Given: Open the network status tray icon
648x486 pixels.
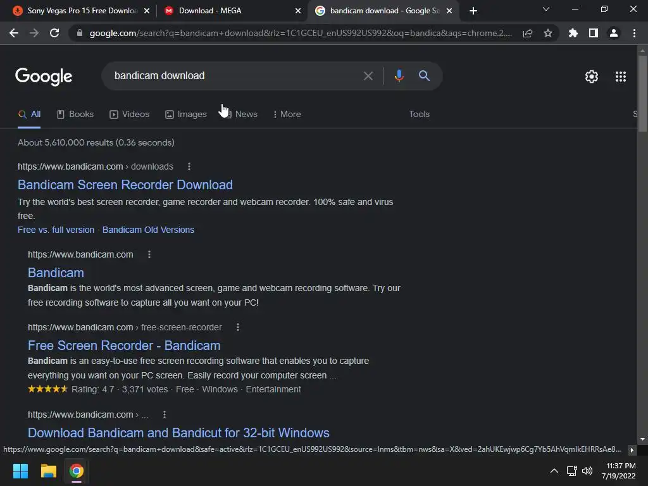Looking at the screenshot, I should tap(572, 471).
